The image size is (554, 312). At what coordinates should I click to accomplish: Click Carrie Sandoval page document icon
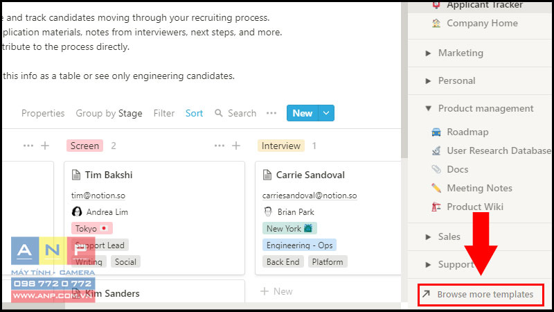[x=267, y=175]
